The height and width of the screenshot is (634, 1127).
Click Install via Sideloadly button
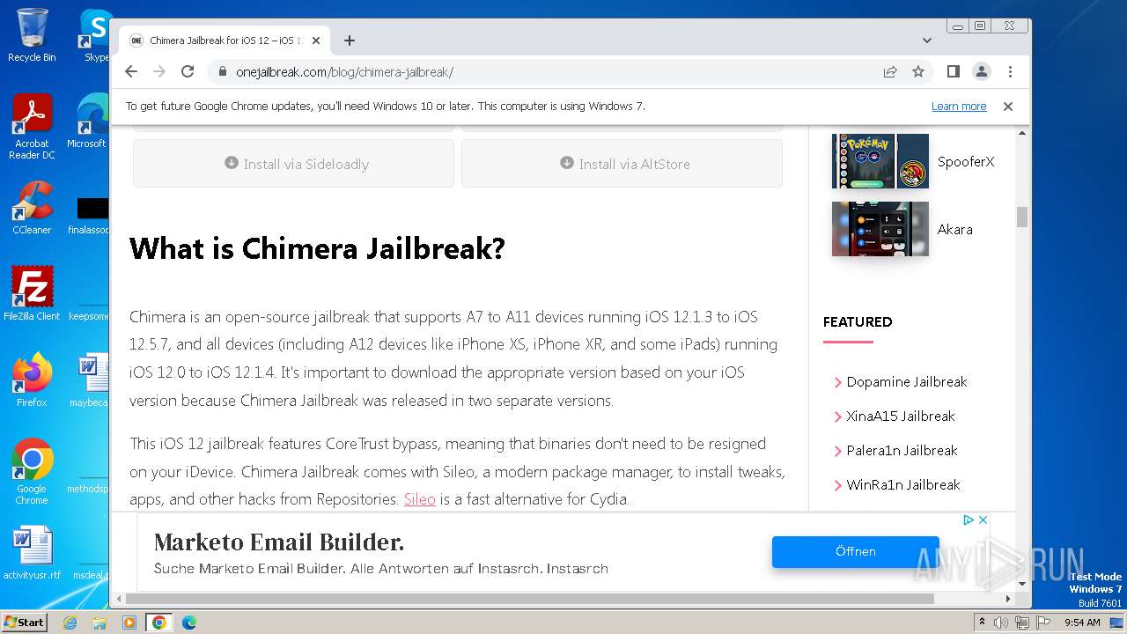point(293,164)
